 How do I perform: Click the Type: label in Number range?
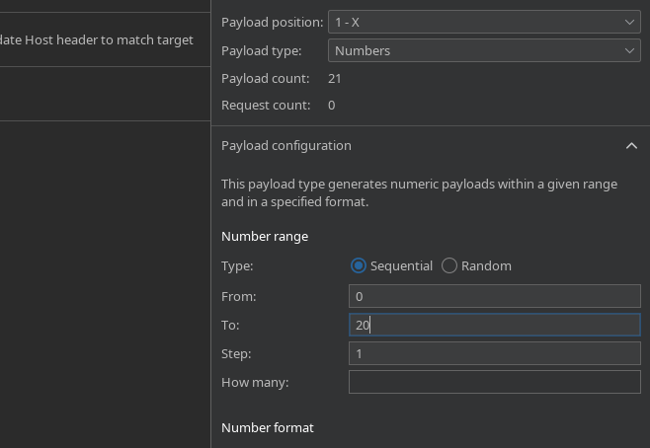point(237,265)
